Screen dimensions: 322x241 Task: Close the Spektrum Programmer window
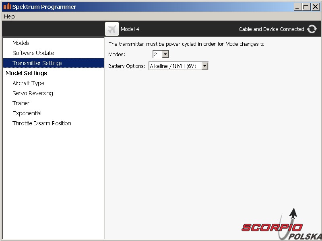click(x=315, y=7)
